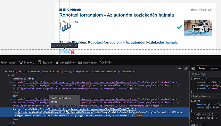Click the 'december 13.' date text
This screenshot has height=126, width=221.
201,10
